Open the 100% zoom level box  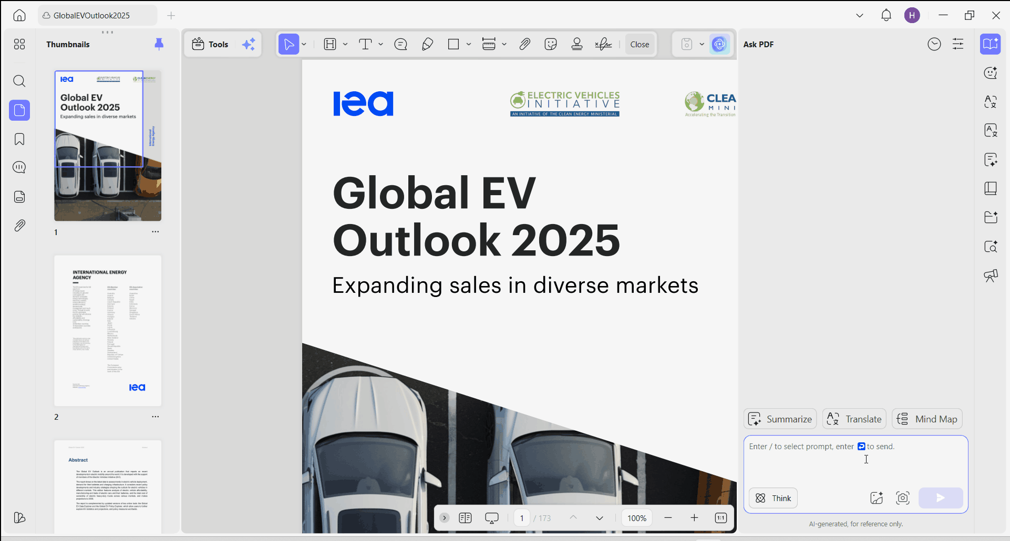click(637, 518)
